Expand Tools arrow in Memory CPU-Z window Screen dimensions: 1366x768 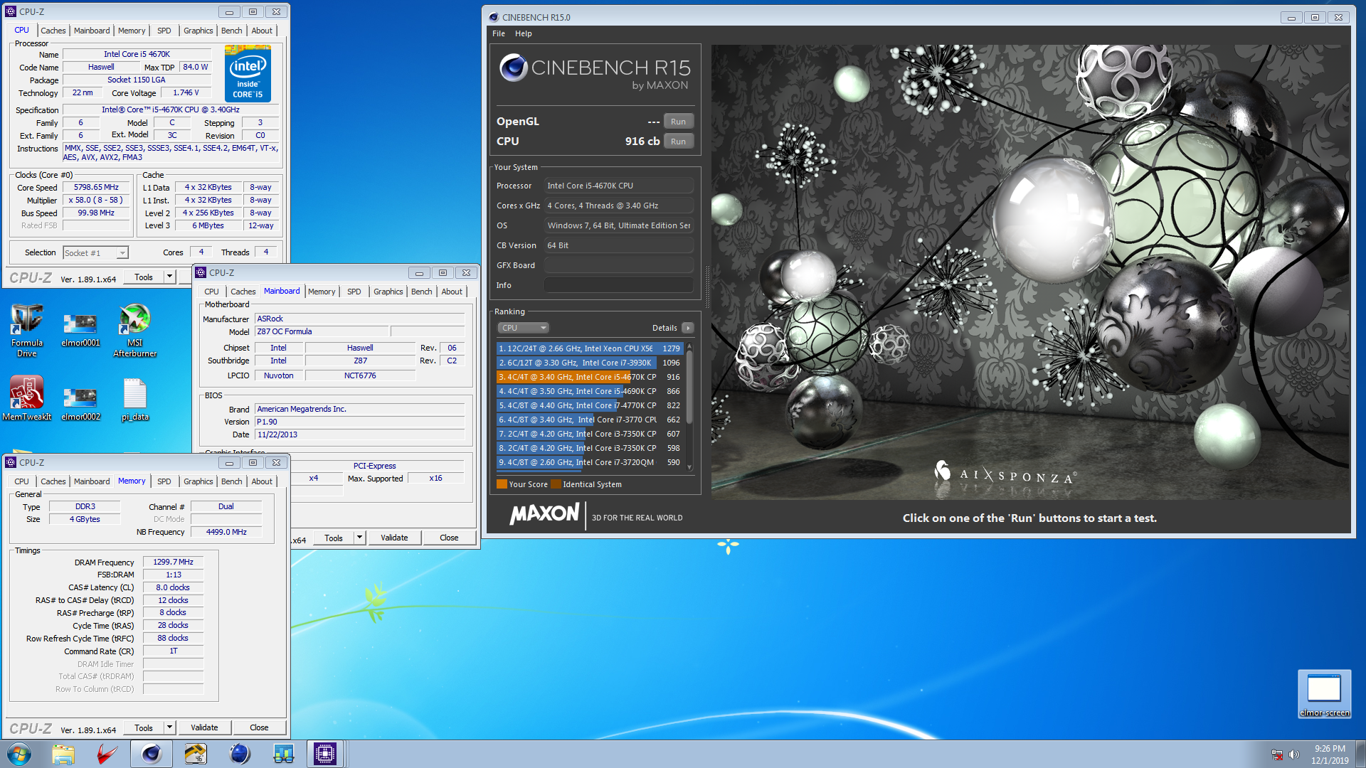169,727
